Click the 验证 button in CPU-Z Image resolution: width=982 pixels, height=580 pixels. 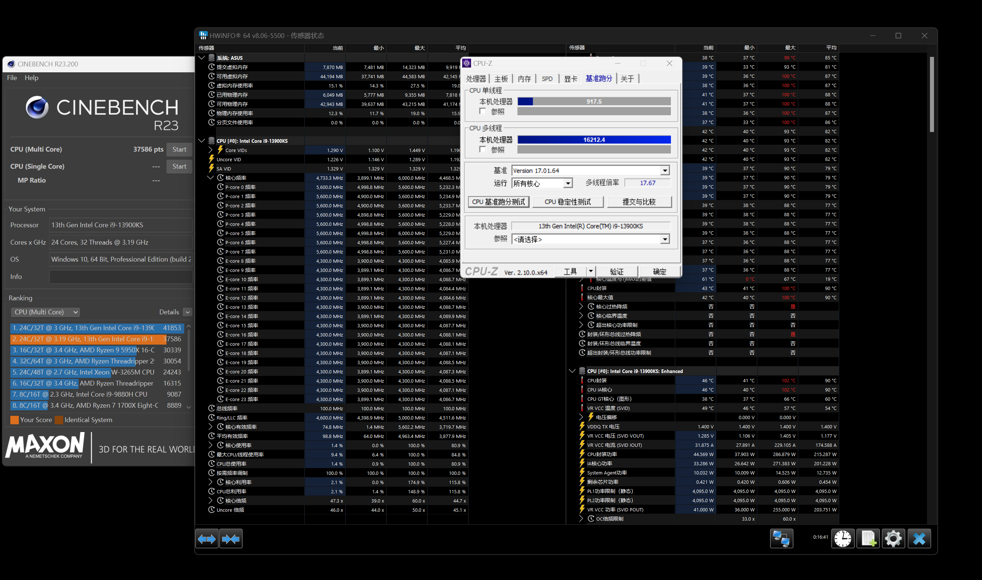(x=617, y=271)
